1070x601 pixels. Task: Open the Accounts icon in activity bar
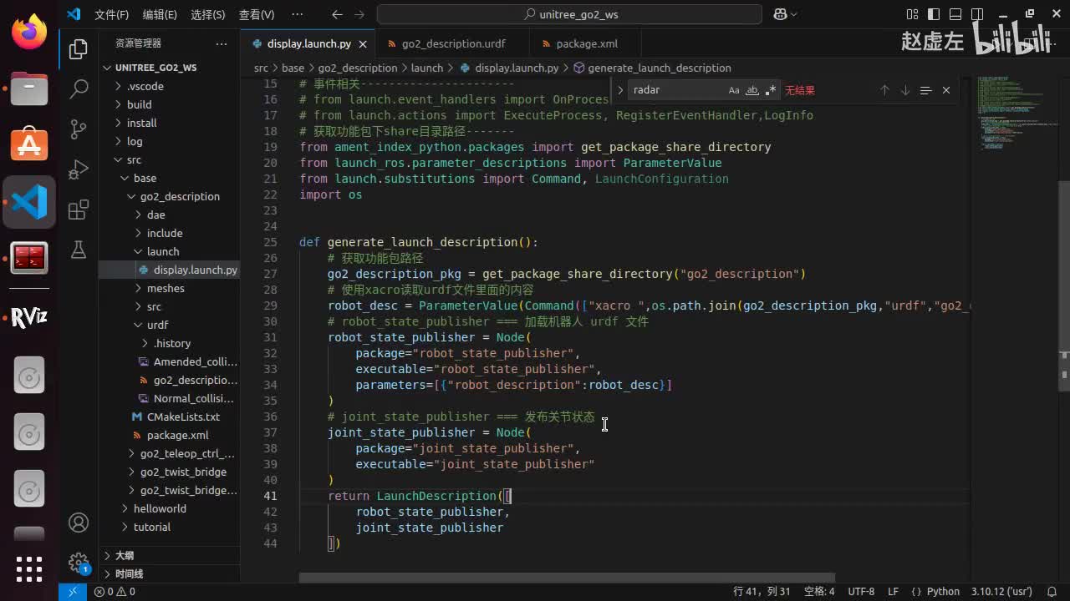click(79, 523)
